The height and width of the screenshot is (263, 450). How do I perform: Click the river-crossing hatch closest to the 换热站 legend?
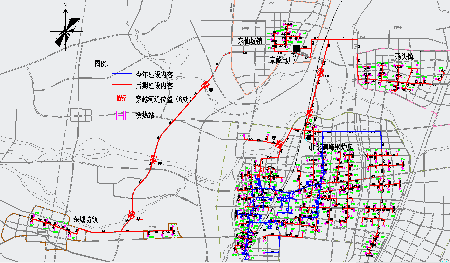(153, 158)
